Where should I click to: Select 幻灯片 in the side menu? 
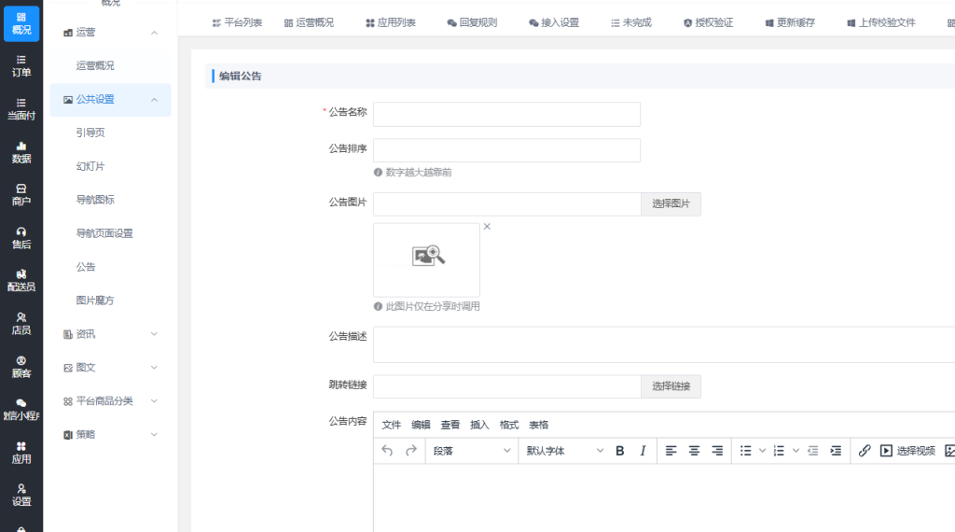click(90, 166)
